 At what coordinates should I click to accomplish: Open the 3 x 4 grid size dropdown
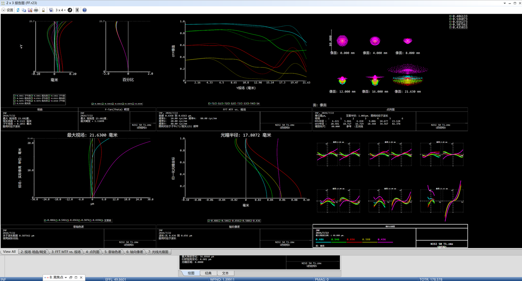(61, 10)
